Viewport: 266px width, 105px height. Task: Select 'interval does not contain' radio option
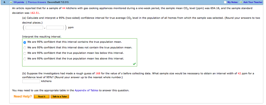pyautogui.click(x=25, y=48)
